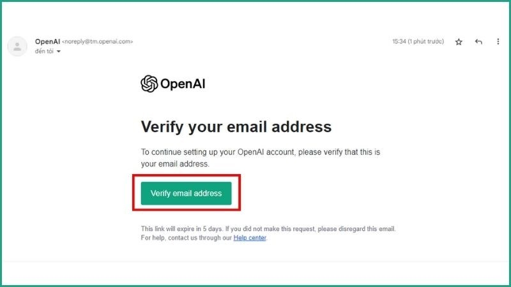This screenshot has width=511, height=287.
Task: Star this OpenAI email
Action: click(459, 41)
